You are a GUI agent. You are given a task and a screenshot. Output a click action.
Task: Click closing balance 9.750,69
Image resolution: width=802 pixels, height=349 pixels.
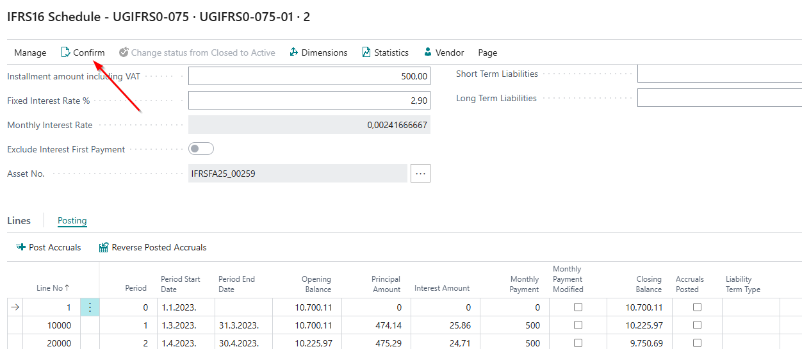click(646, 343)
